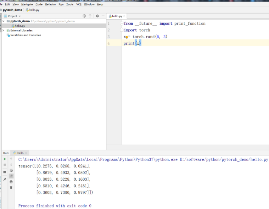This screenshot has width=269, height=209.
Task: Hide the Project panel with minus icon
Action: tap(103, 16)
